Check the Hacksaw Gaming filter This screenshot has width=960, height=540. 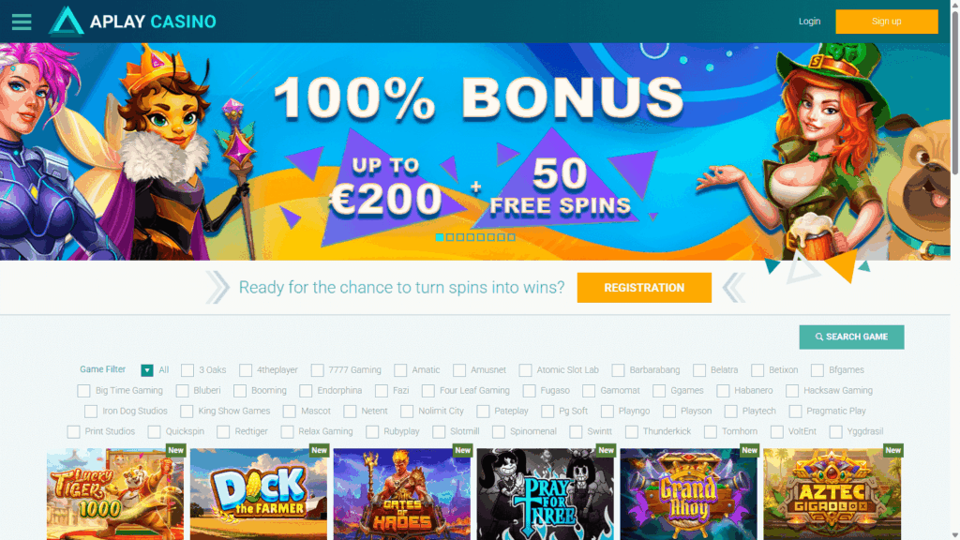tap(791, 391)
